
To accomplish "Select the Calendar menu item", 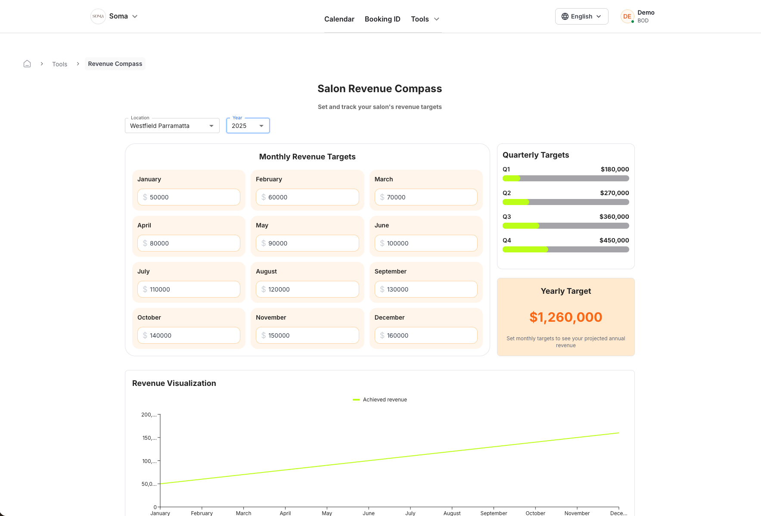I will point(339,19).
